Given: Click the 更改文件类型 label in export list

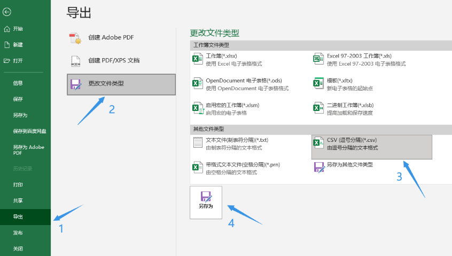Looking at the screenshot, I should pos(106,83).
